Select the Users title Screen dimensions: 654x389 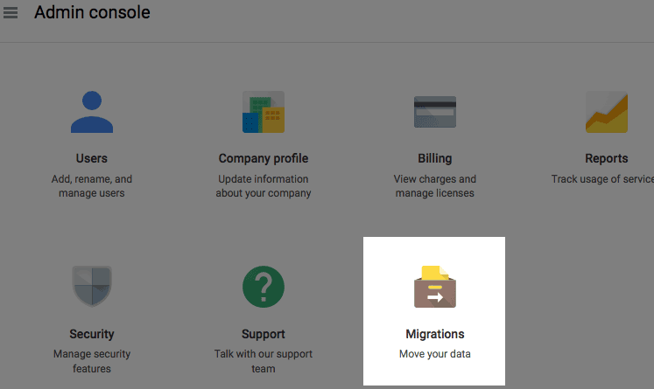(92, 158)
